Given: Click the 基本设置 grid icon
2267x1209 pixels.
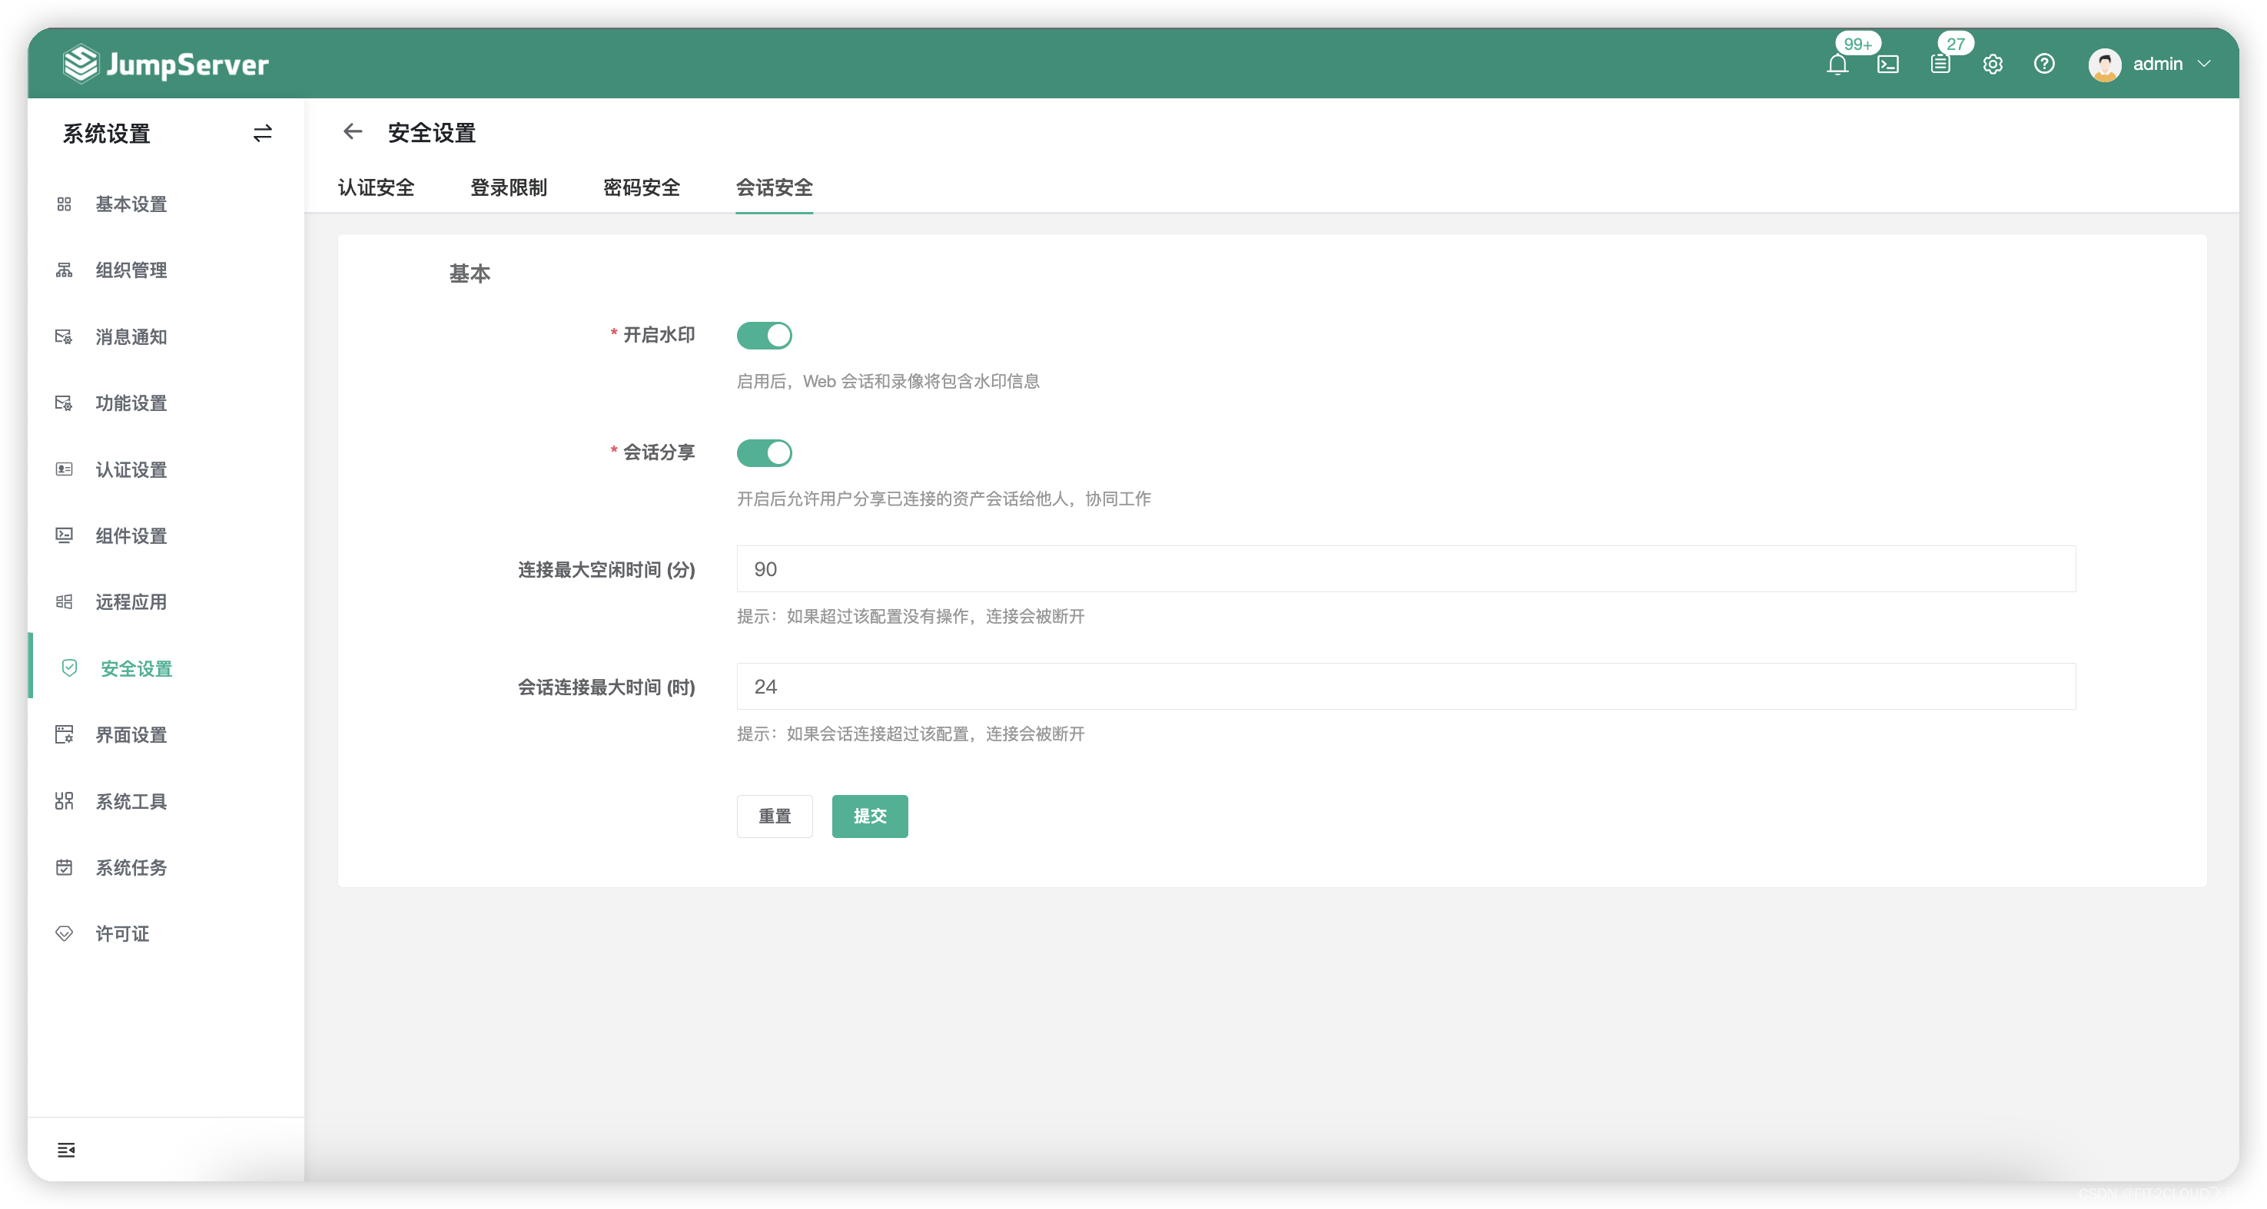Looking at the screenshot, I should pyautogui.click(x=65, y=204).
